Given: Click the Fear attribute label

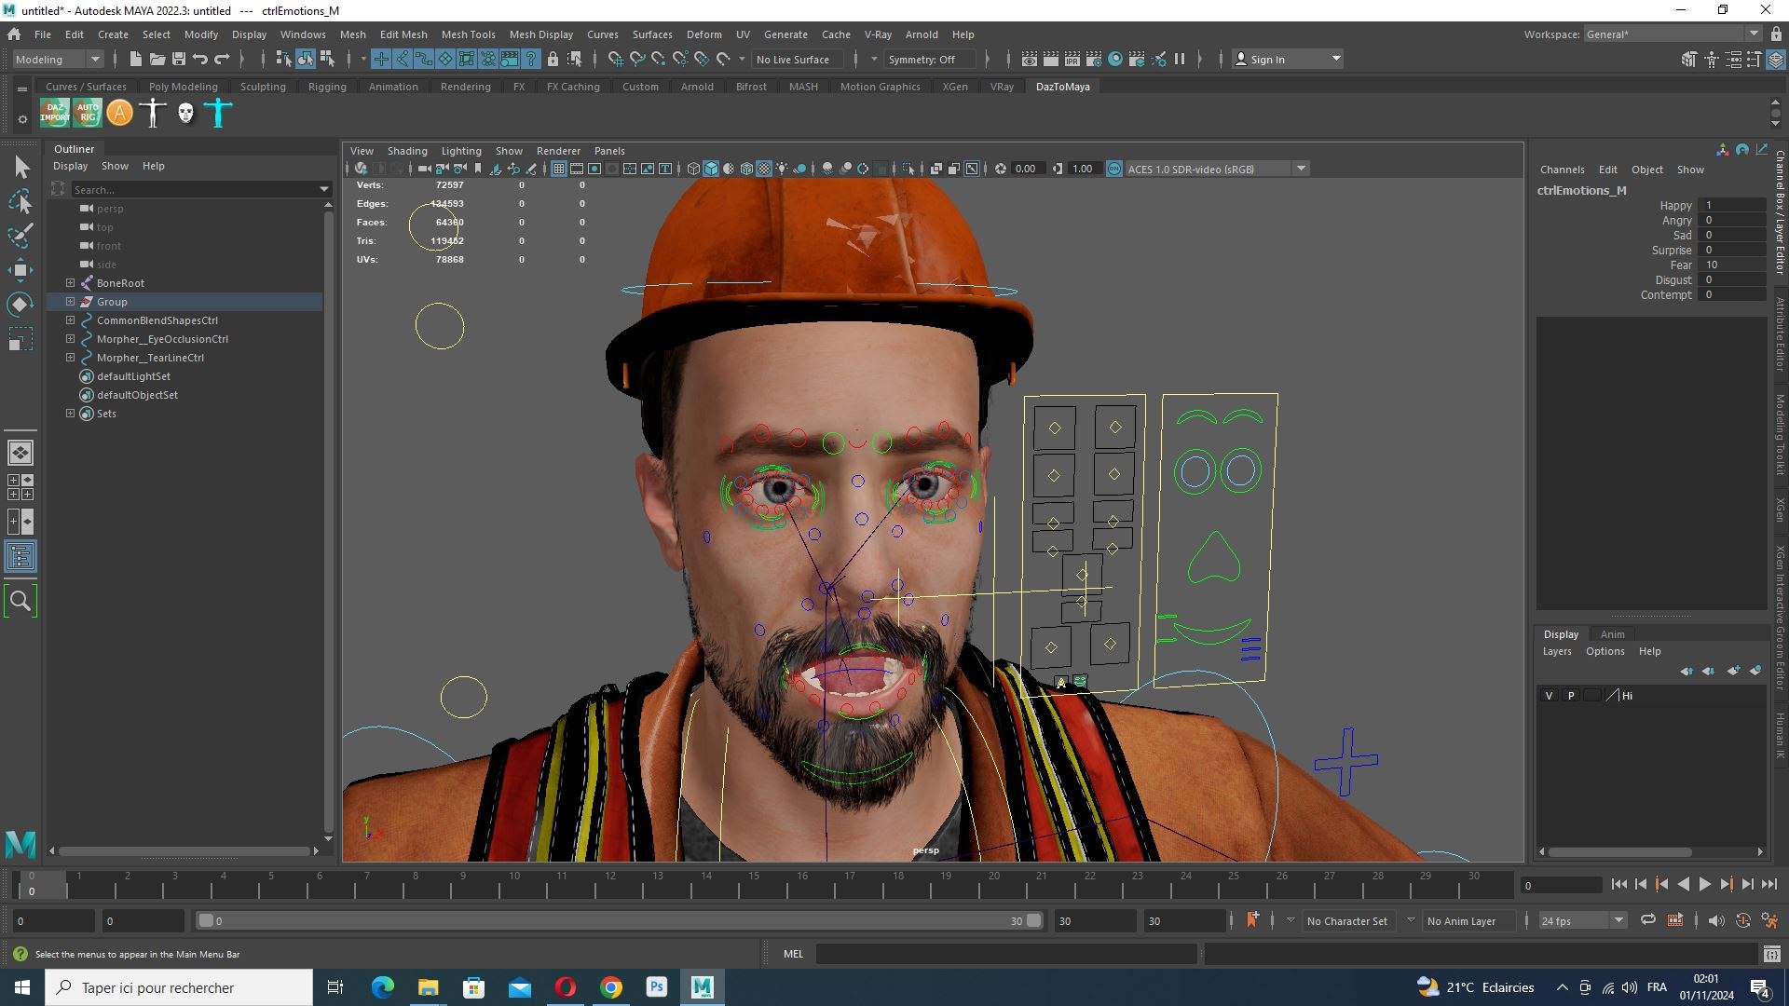Looking at the screenshot, I should 1681,265.
